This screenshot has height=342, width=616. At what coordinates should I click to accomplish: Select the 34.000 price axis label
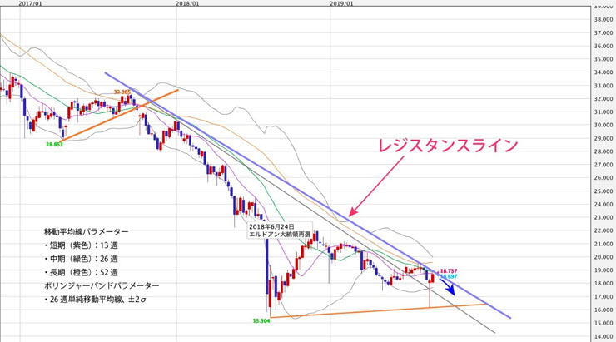604,72
